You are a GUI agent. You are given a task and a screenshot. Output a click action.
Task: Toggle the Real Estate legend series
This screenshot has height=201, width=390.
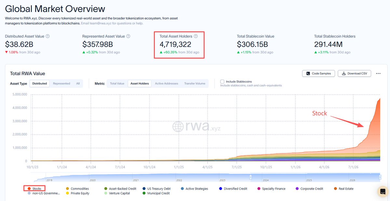(x=343, y=189)
